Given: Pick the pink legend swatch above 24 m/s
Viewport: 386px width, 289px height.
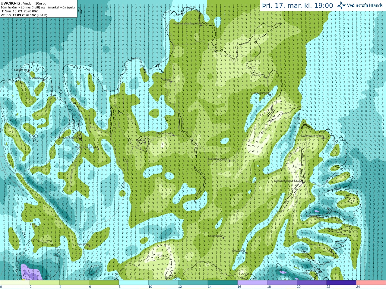Looking at the screenshot, I should pos(371,283).
